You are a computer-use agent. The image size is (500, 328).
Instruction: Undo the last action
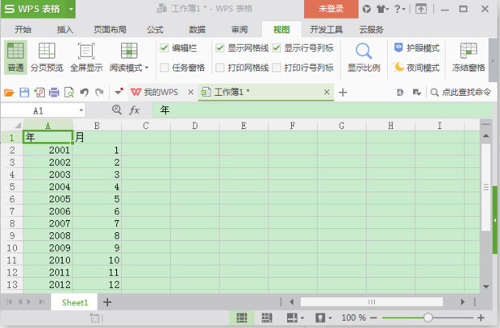tap(84, 93)
